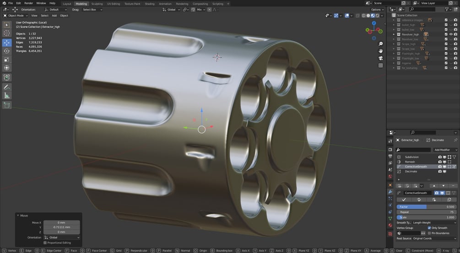The height and width of the screenshot is (253, 460).
Task: Toggle visibility eye of Revolver_high collection
Action: click(451, 34)
